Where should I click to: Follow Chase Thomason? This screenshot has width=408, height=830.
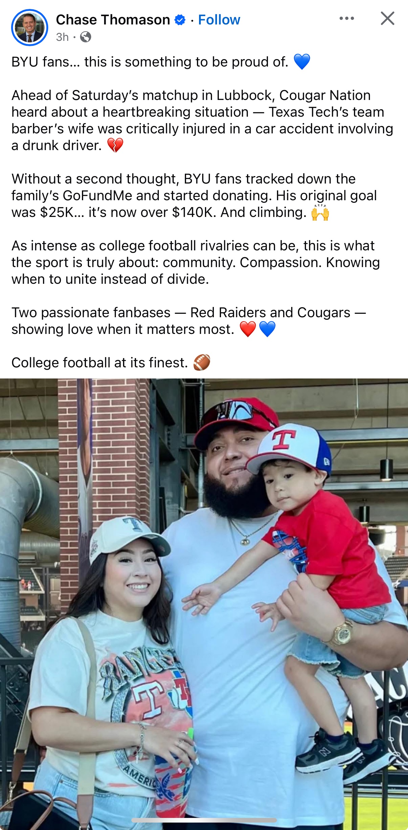(x=219, y=20)
